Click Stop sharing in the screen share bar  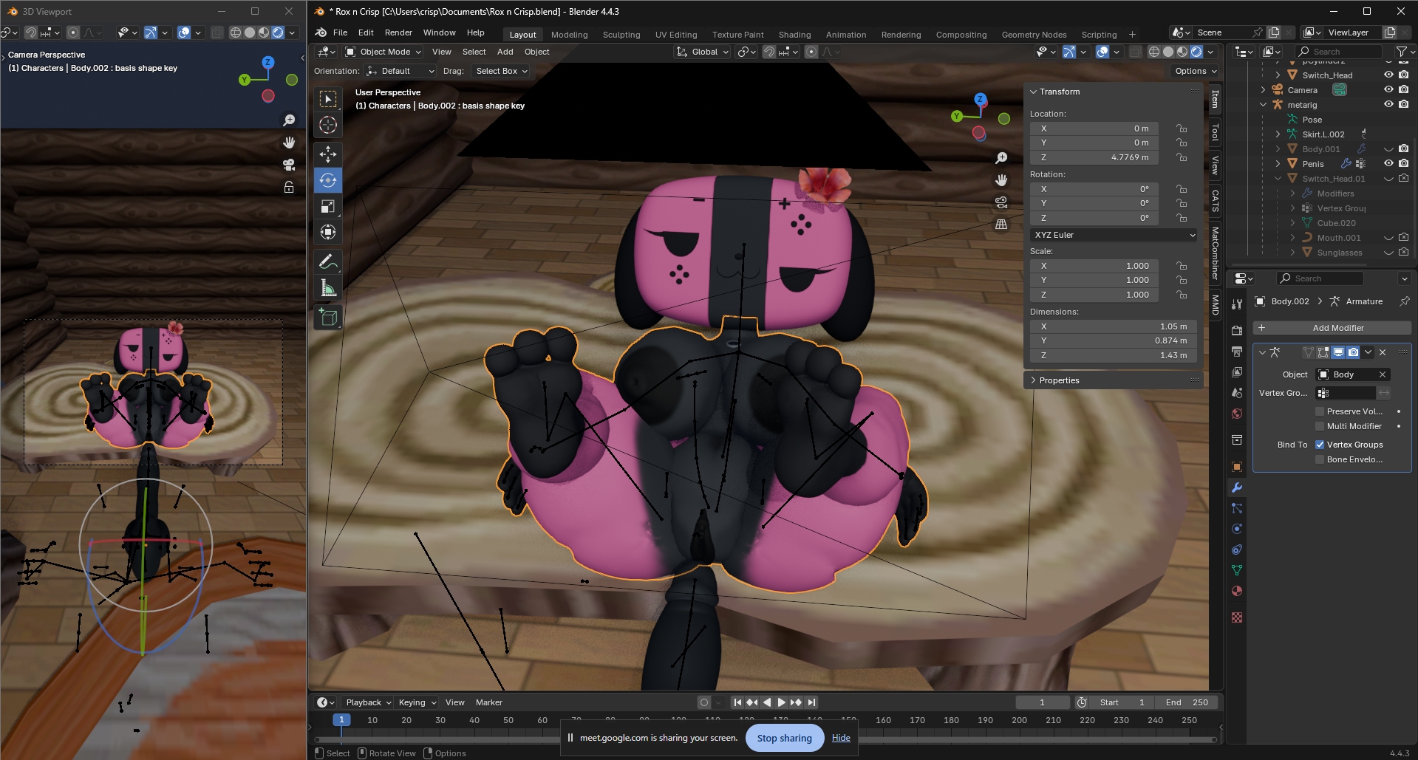point(784,738)
